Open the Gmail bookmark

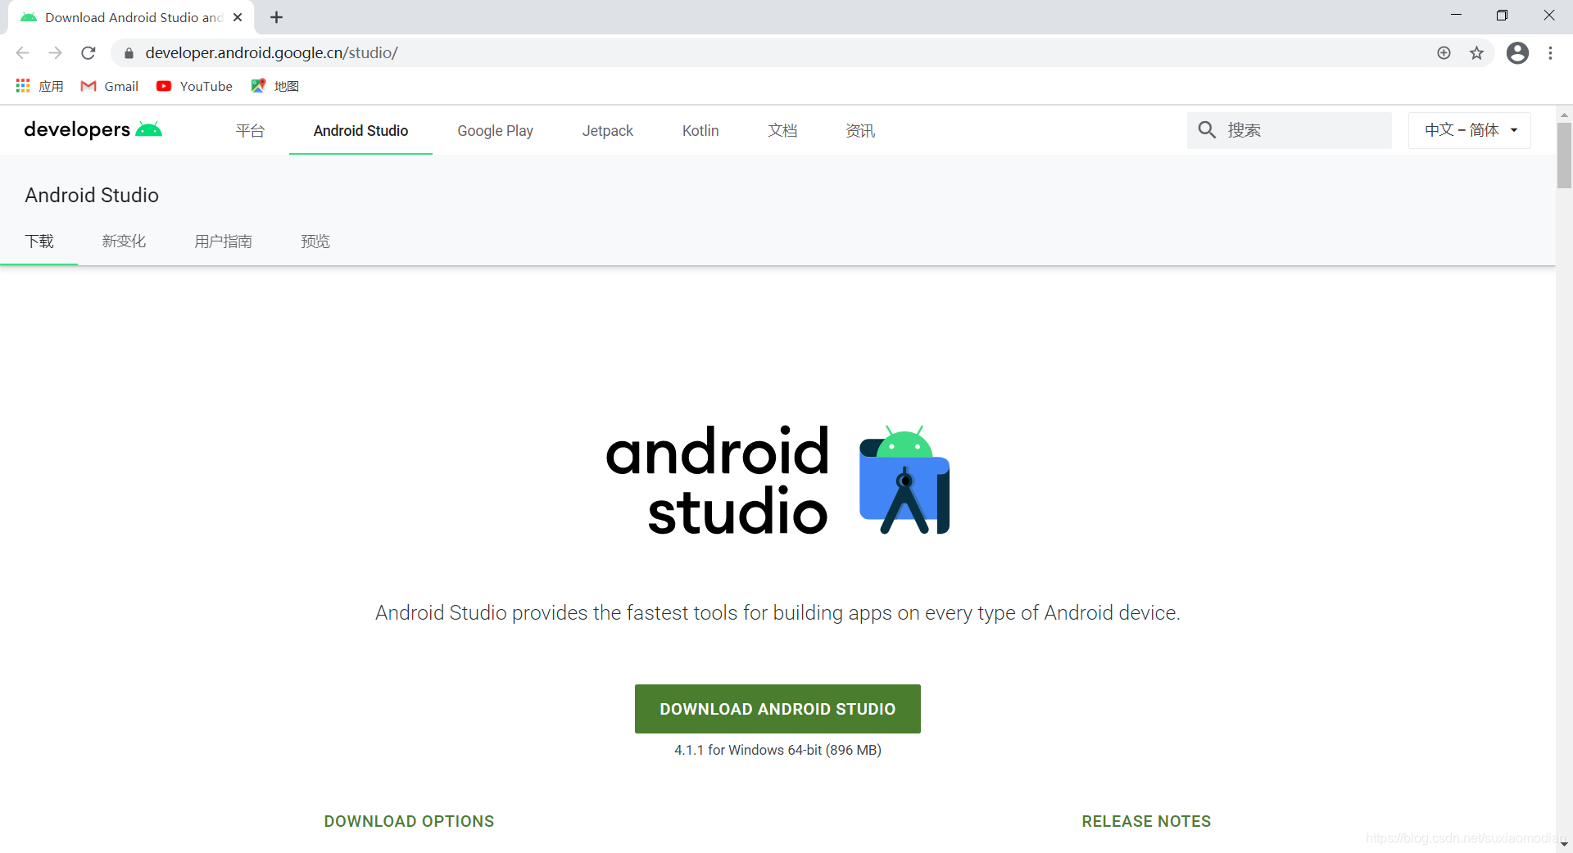[x=110, y=86]
